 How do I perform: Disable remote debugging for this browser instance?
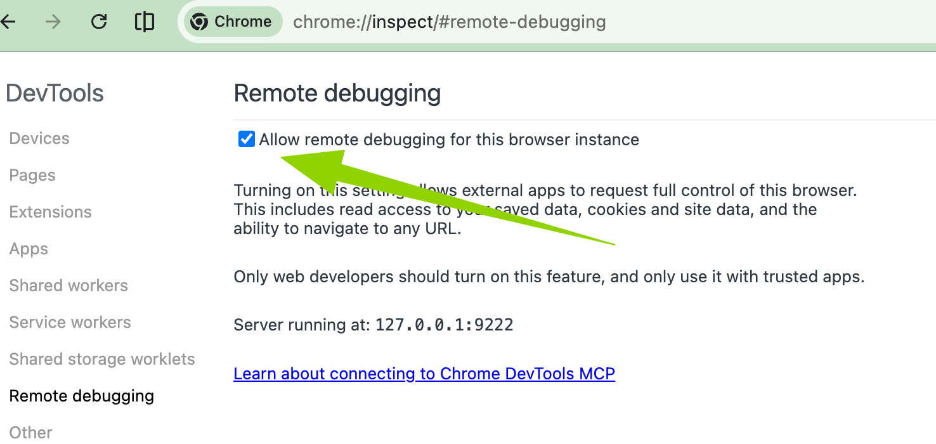pos(246,139)
